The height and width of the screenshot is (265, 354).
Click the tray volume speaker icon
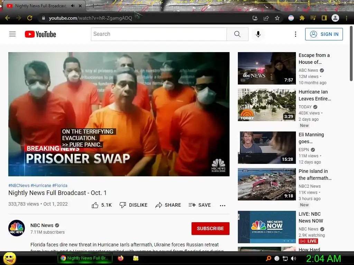pyautogui.click(x=294, y=258)
